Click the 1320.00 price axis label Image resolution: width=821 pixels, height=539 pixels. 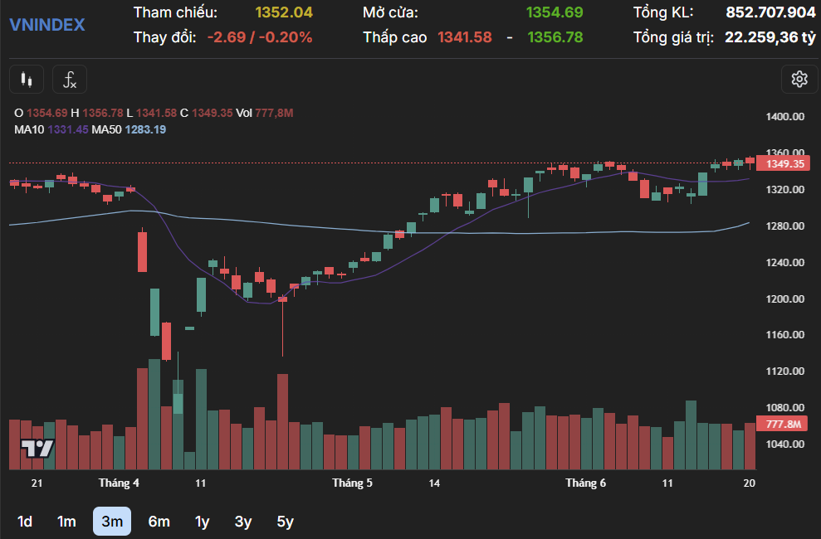pos(784,189)
